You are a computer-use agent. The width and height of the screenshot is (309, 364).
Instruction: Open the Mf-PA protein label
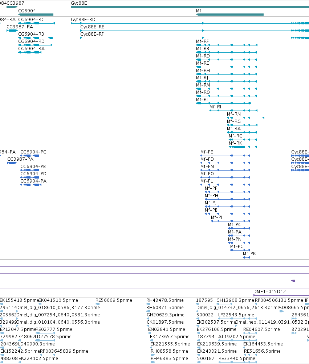[x=235, y=232]
